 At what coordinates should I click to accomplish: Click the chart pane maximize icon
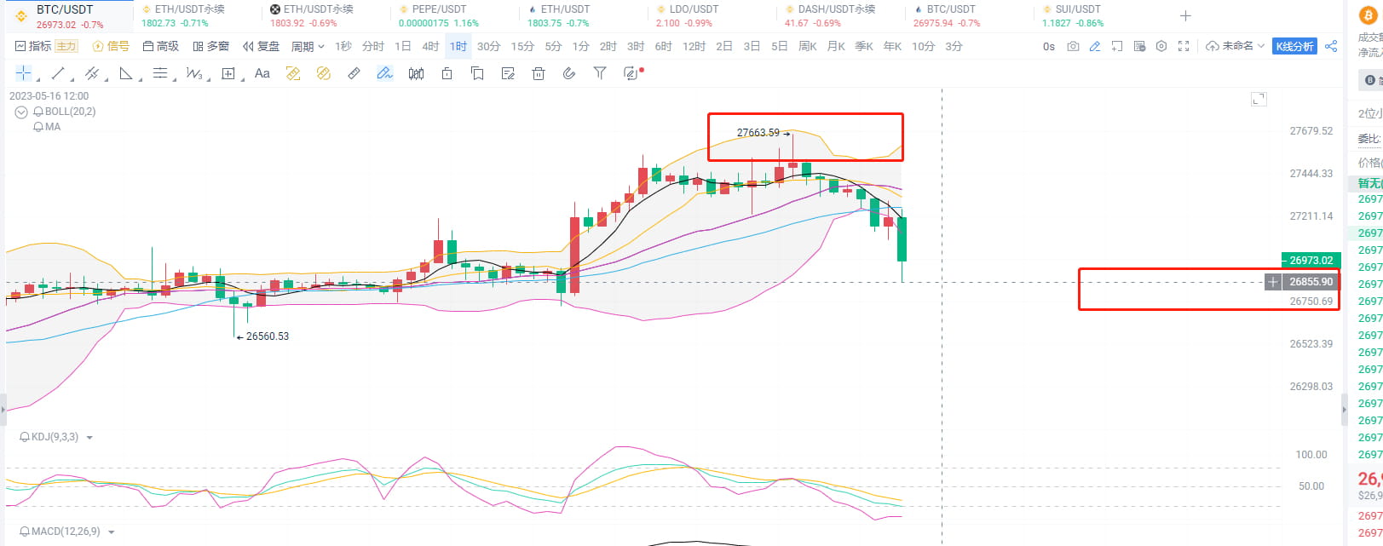[1259, 100]
